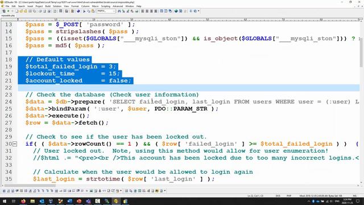Open the File menu

(x=7, y=6)
